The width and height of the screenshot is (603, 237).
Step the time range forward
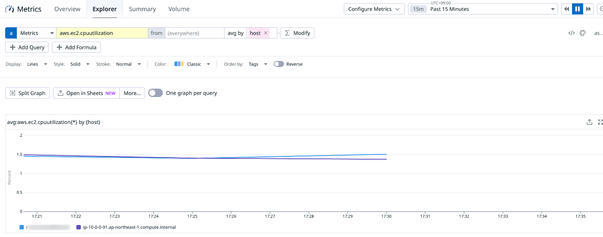[588, 9]
